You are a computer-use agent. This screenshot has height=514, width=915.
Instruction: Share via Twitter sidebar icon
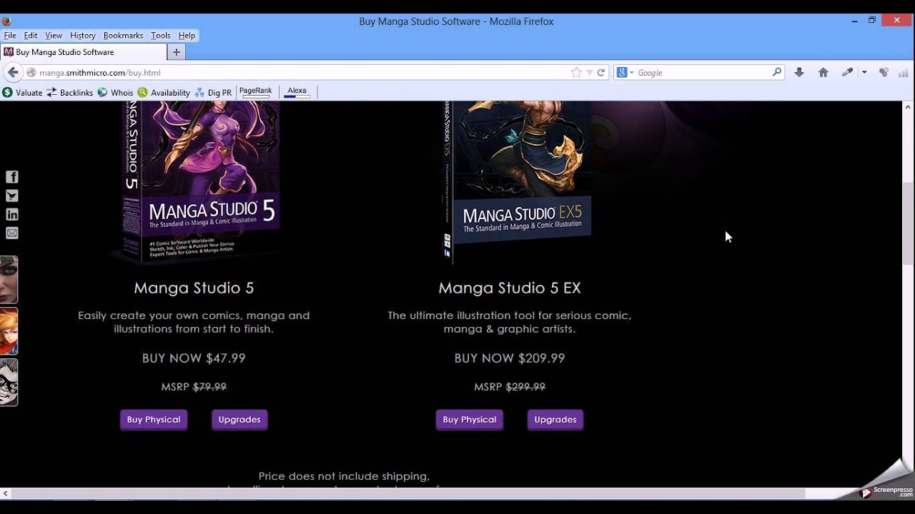pyautogui.click(x=12, y=196)
